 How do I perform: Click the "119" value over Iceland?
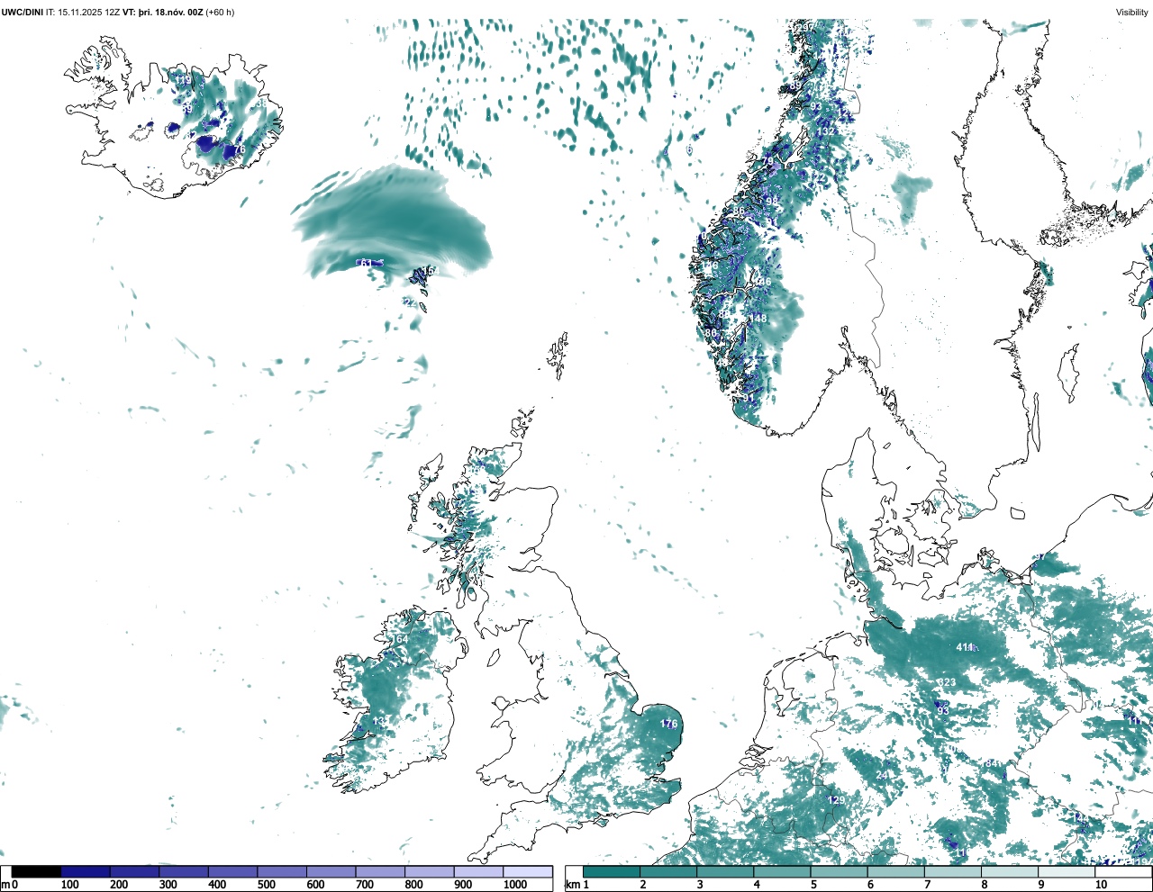(183, 80)
